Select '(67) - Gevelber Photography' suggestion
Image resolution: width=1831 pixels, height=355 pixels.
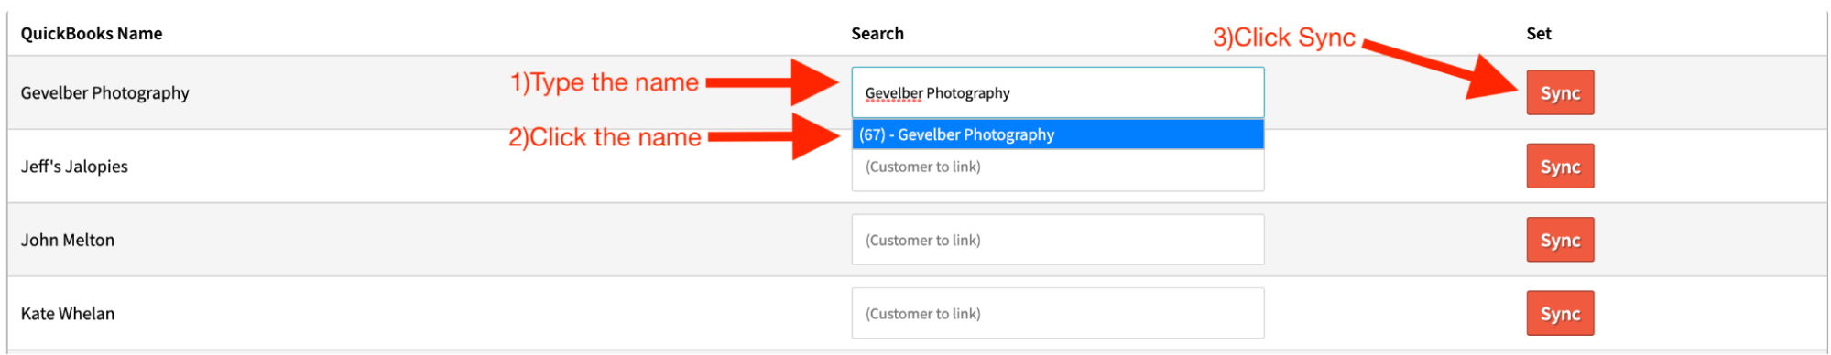[1058, 134]
